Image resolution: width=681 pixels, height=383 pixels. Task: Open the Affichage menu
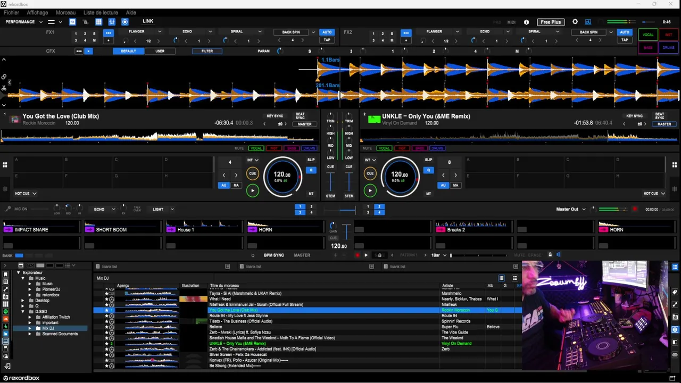pos(37,12)
